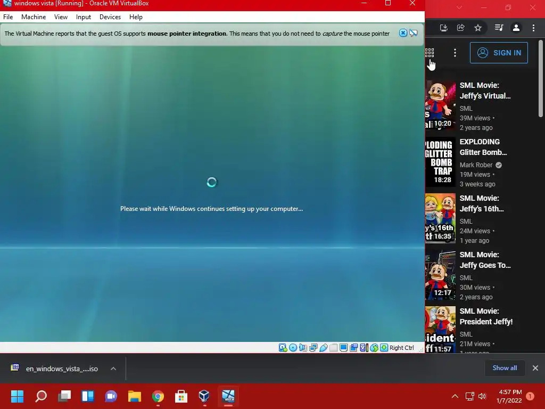Open the Machine menu
The width and height of the screenshot is (545, 409).
[34, 17]
